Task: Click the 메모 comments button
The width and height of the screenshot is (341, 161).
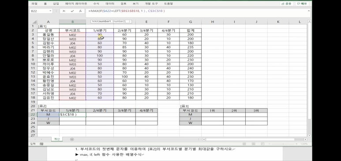Action: click(x=302, y=4)
